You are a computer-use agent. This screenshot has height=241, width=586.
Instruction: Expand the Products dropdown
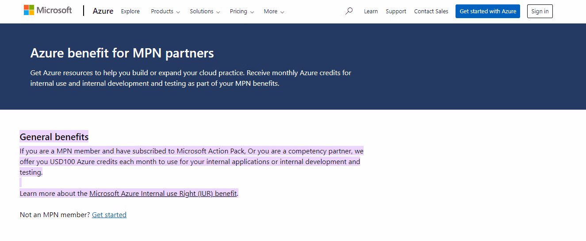coord(165,11)
